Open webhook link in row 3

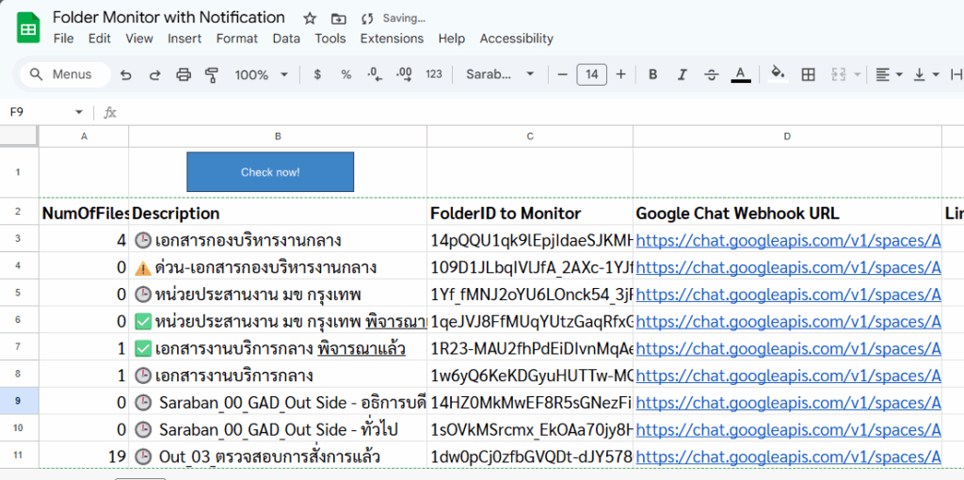tap(788, 241)
